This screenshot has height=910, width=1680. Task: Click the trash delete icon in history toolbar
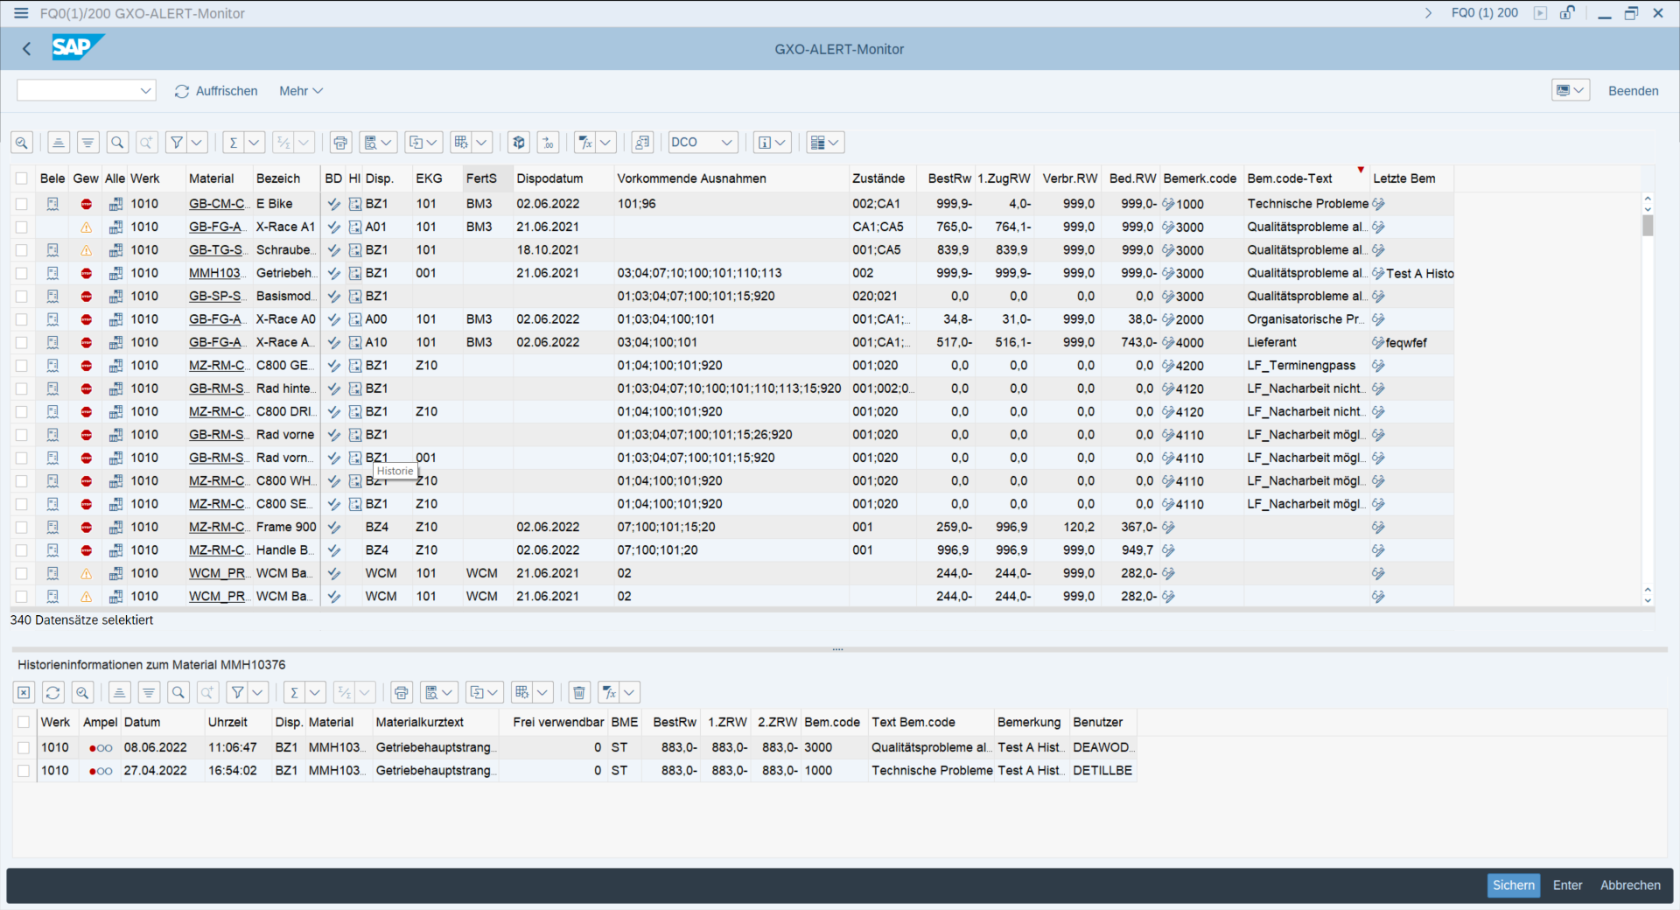point(578,693)
